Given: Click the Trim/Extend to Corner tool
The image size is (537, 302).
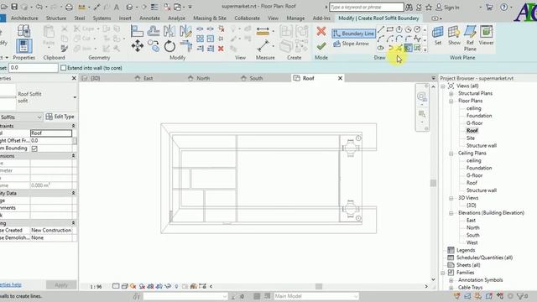Looking at the screenshot, I should click(x=186, y=46).
